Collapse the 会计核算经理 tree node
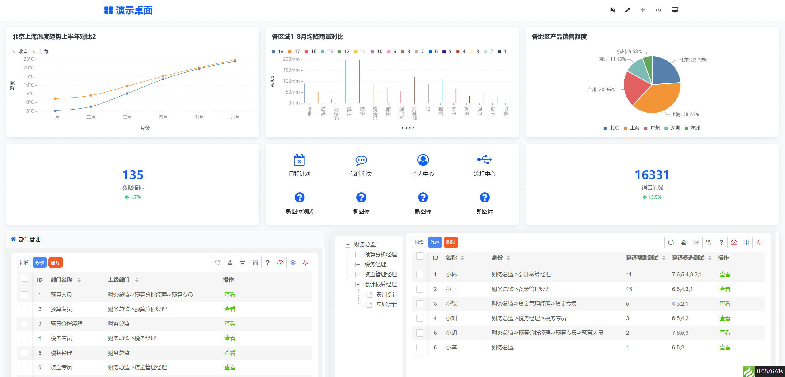 [358, 284]
